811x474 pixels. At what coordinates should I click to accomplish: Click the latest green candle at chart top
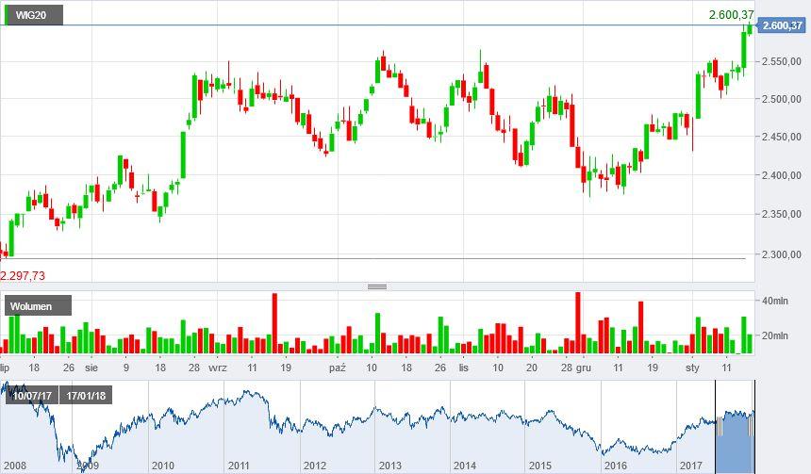pos(750,29)
